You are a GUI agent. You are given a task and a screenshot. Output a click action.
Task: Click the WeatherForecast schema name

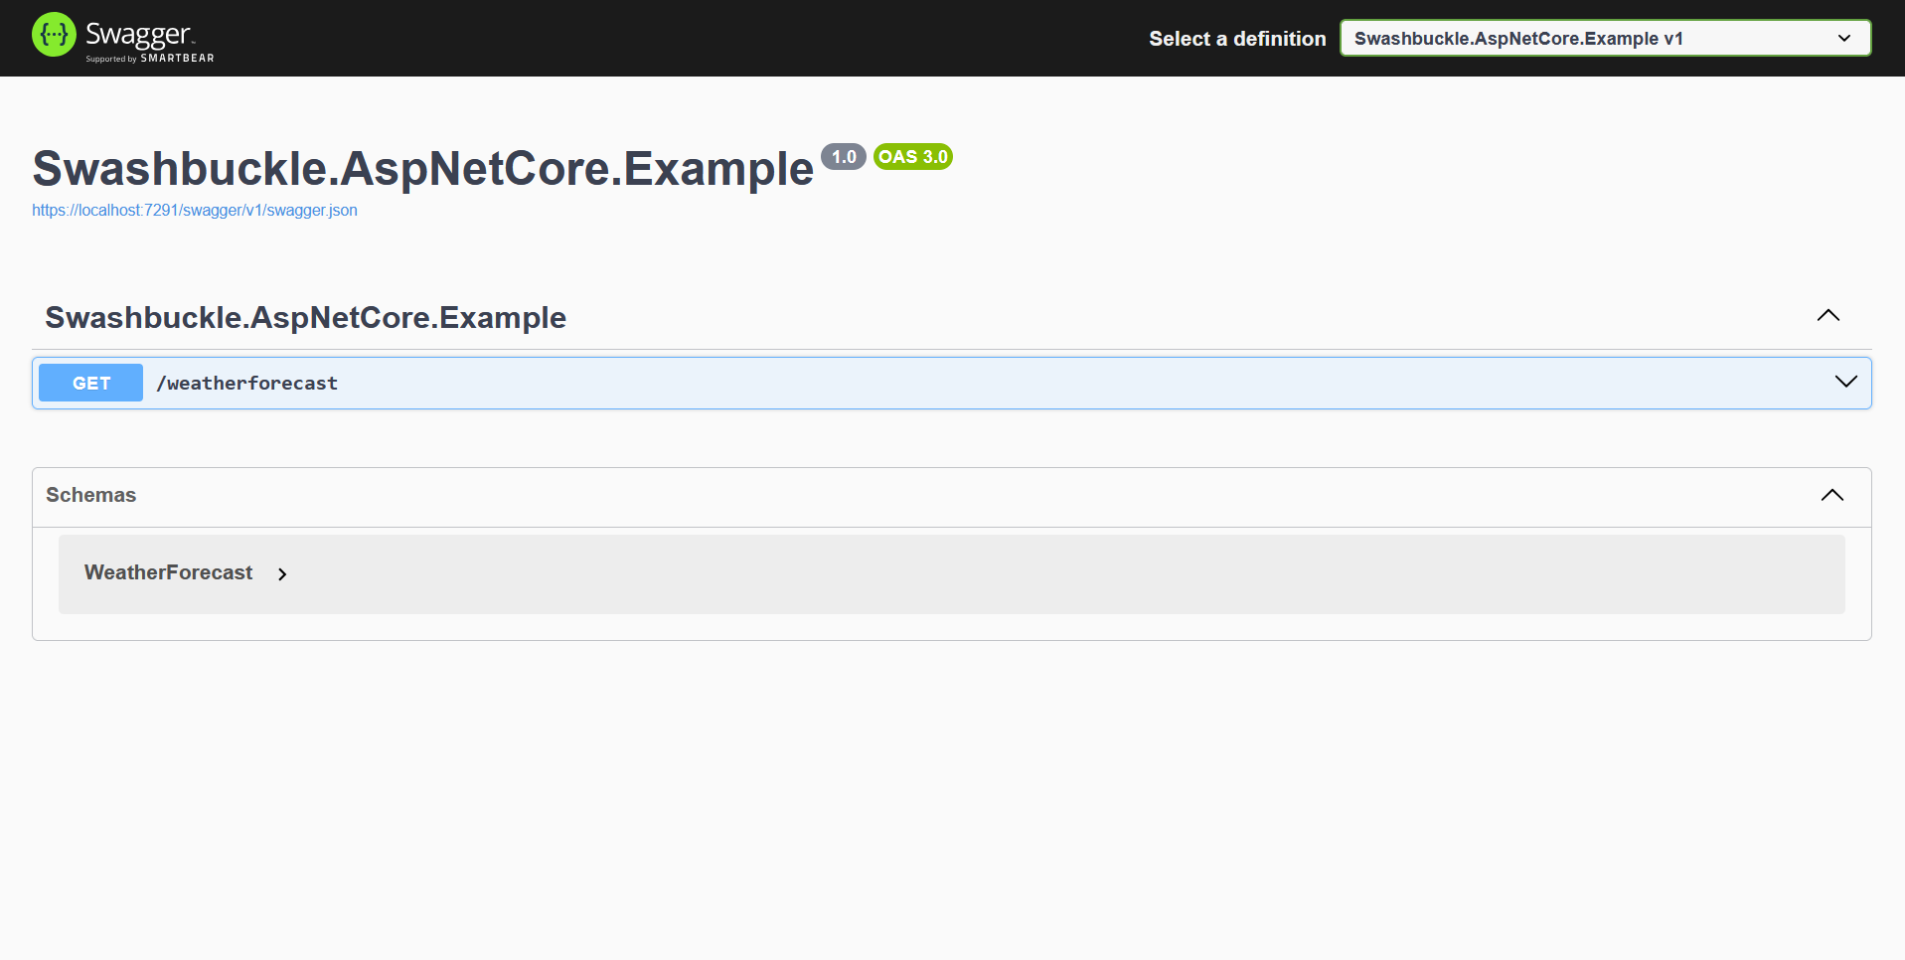click(169, 572)
